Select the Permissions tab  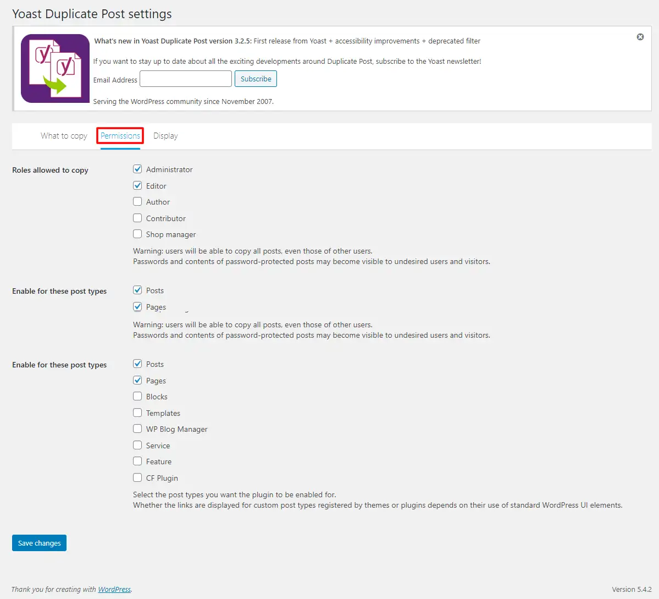pos(120,136)
